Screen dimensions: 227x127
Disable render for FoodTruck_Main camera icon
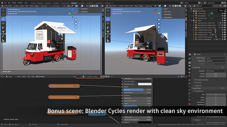(x=225, y=35)
